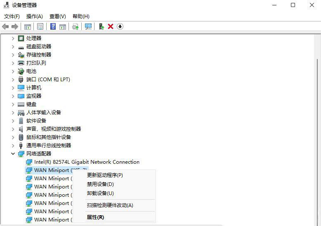Click the 端口 (COM 和 LPT) port icon
Screen dimensions: 321x226
click(x=21, y=80)
